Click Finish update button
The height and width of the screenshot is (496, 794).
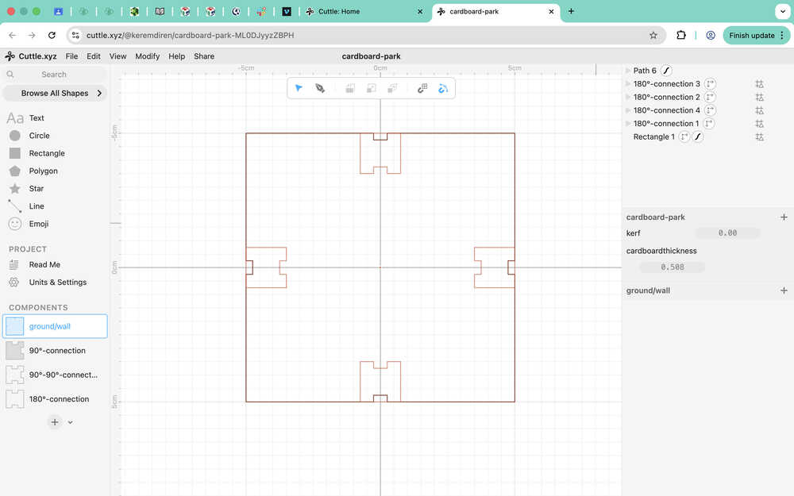756,36
